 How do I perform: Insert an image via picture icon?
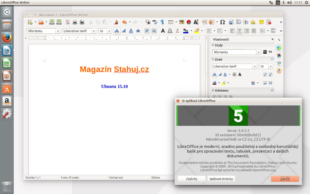click(x=182, y=22)
